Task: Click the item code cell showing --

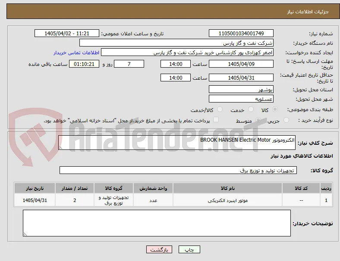Action: pyautogui.click(x=301, y=200)
